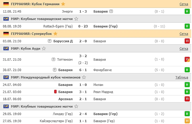Click world icon on Кубок Ауди header
This screenshot has height=124, width=192.
[6, 48]
